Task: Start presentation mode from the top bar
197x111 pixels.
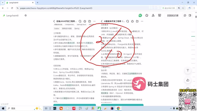Action: point(159,15)
